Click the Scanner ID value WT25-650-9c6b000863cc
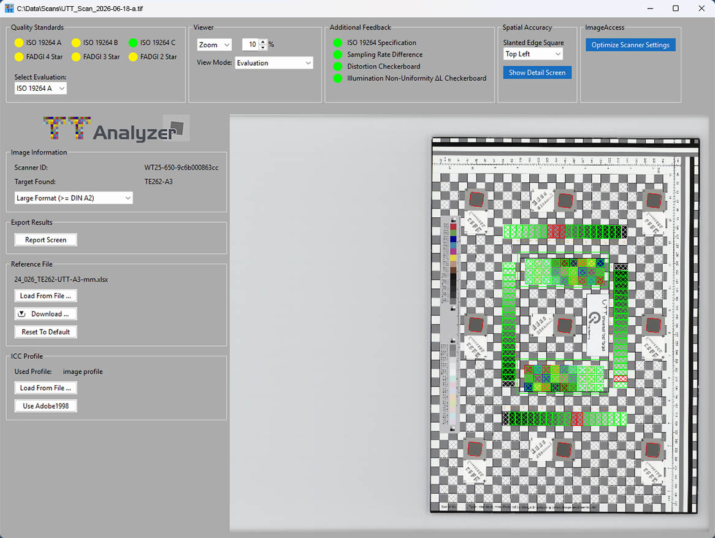 coord(182,167)
